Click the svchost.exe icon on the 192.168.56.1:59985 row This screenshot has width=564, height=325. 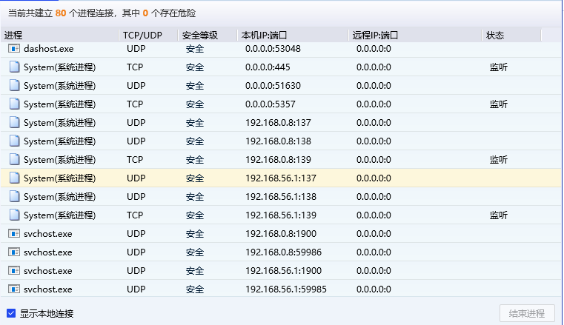point(14,289)
